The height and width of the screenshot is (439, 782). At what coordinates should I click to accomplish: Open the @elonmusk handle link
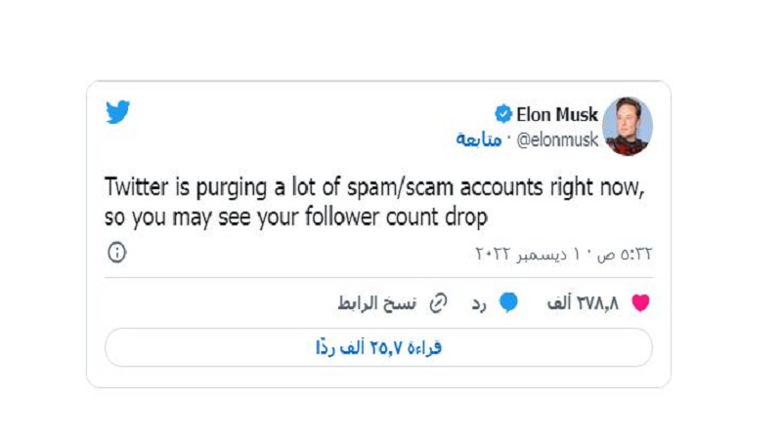tap(555, 140)
